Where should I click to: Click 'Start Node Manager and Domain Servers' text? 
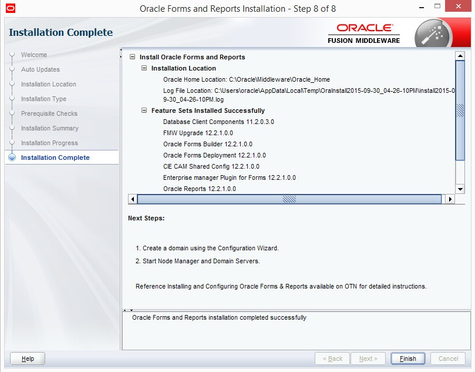(x=197, y=261)
